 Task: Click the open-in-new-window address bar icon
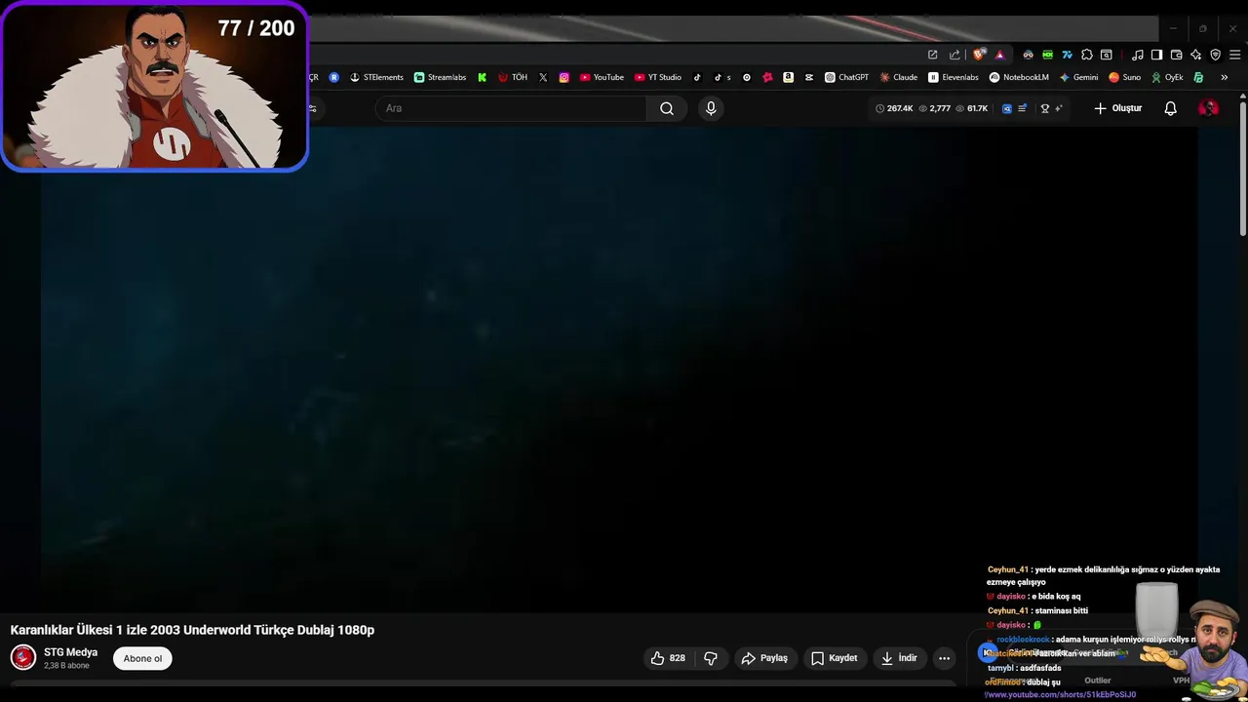point(932,55)
